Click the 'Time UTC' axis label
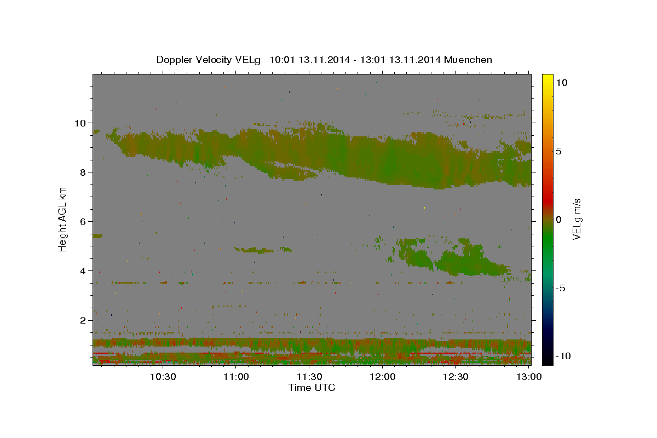This screenshot has height=438, width=657. click(312, 388)
